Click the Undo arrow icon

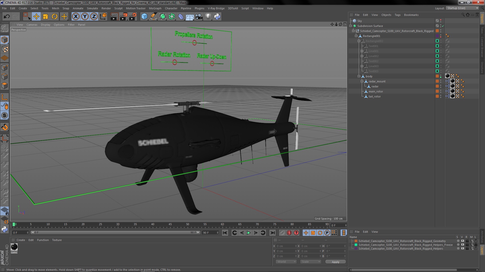7,17
